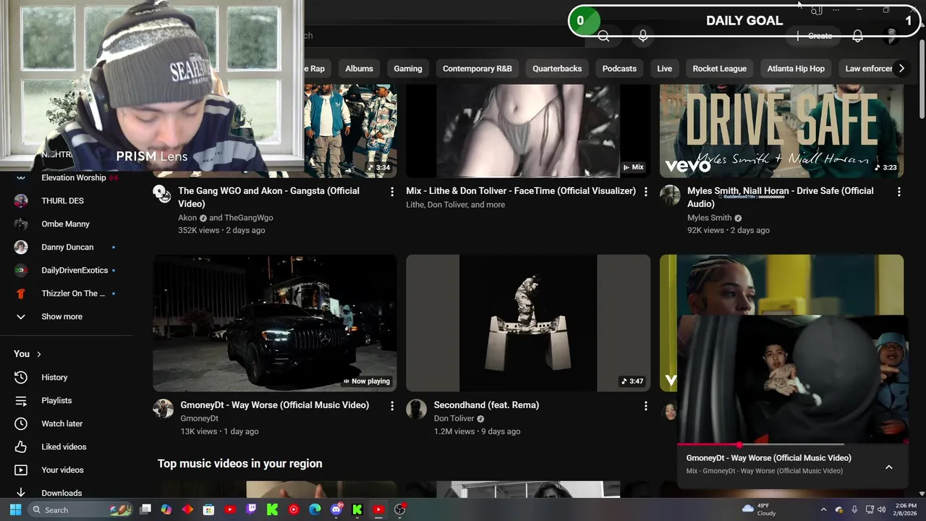This screenshot has height=521, width=926.
Task: Select the Gaming filter chip
Action: click(408, 69)
